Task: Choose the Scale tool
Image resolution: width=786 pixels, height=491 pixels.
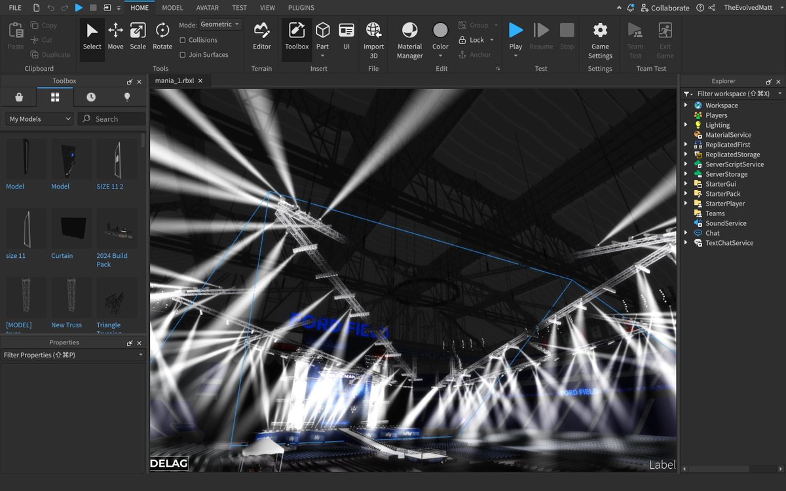Action: 138,37
